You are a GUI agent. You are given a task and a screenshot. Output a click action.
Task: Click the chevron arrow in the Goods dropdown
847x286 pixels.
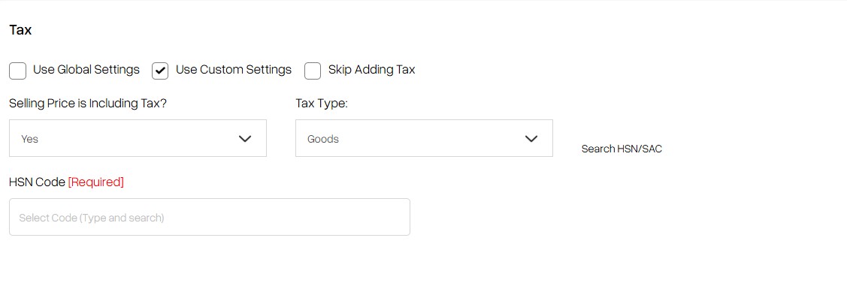coord(531,139)
